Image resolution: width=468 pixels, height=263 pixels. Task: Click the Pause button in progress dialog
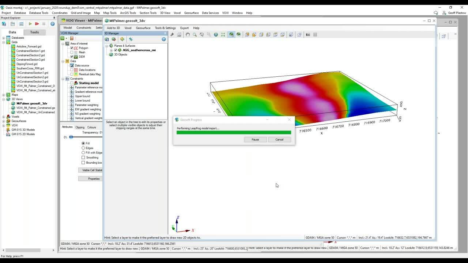255,140
